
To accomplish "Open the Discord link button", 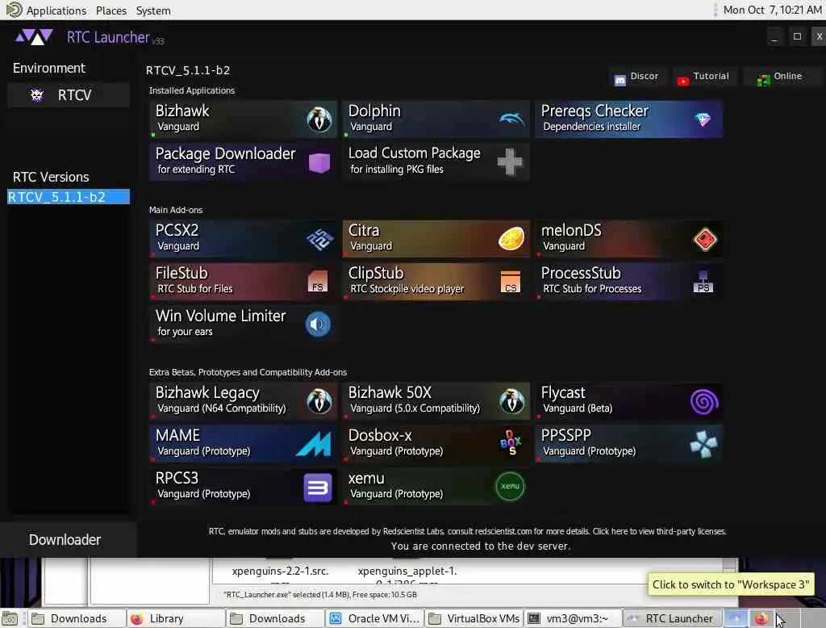I will (x=637, y=77).
